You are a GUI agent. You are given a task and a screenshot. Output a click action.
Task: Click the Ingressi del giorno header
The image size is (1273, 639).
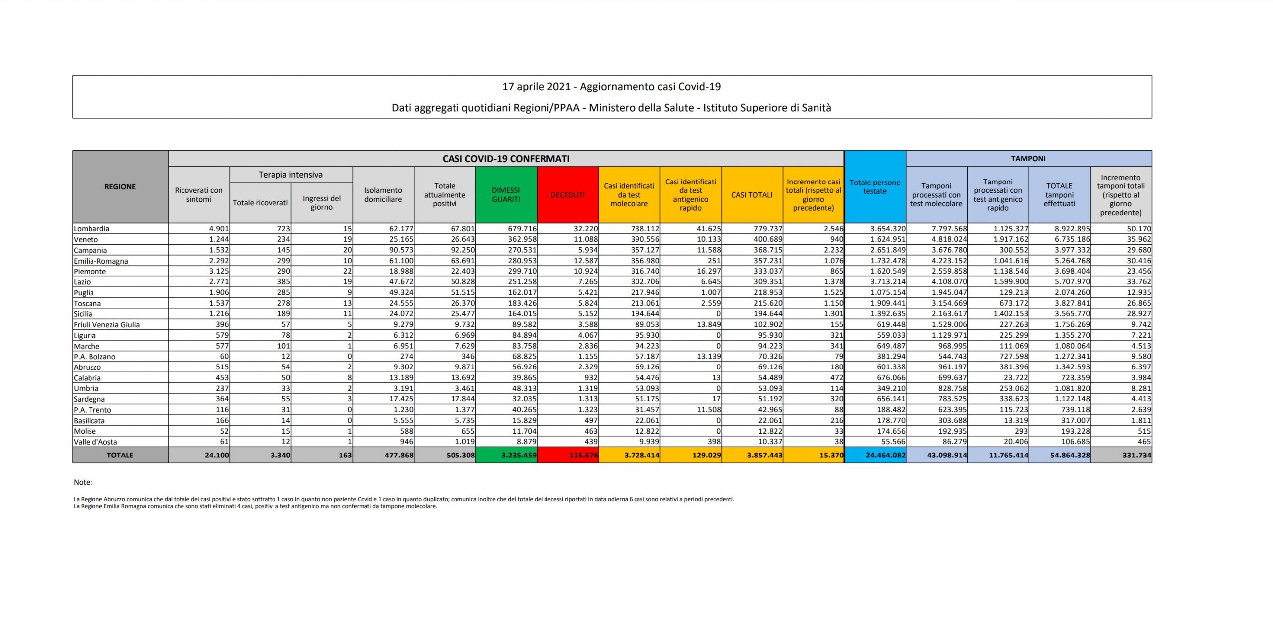322,203
